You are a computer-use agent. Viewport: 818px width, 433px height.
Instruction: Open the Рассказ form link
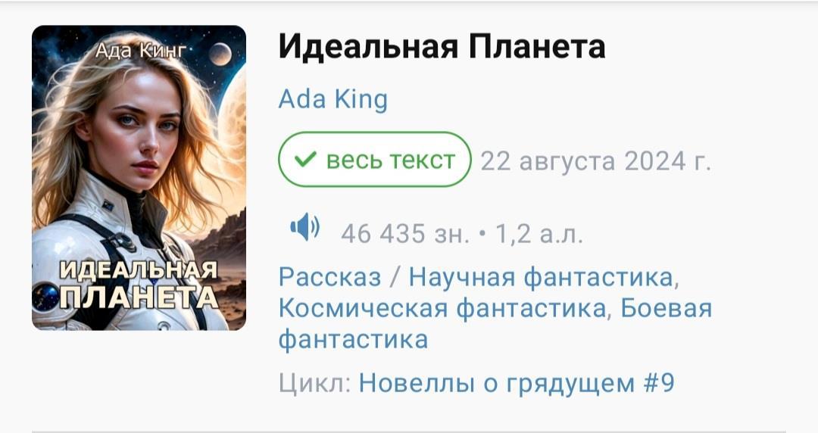point(329,276)
